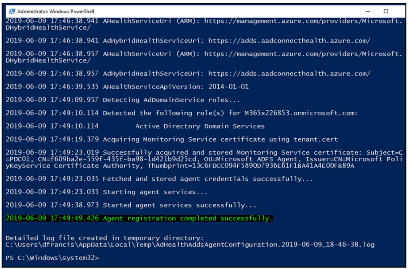Click the PowerShell icon in the title bar
The height and width of the screenshot is (269, 408).
pos(12,11)
